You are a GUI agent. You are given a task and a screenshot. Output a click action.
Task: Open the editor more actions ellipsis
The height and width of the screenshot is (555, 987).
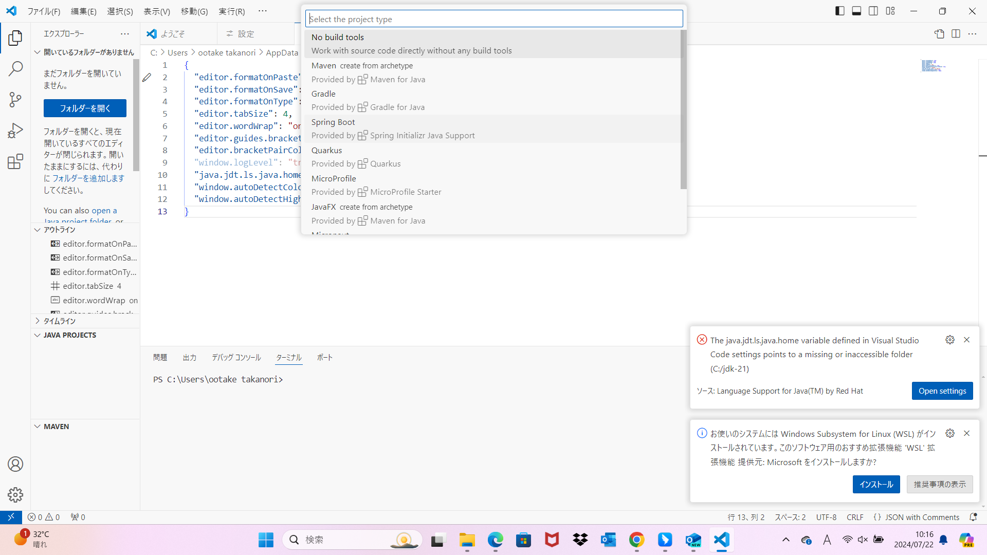click(x=972, y=34)
